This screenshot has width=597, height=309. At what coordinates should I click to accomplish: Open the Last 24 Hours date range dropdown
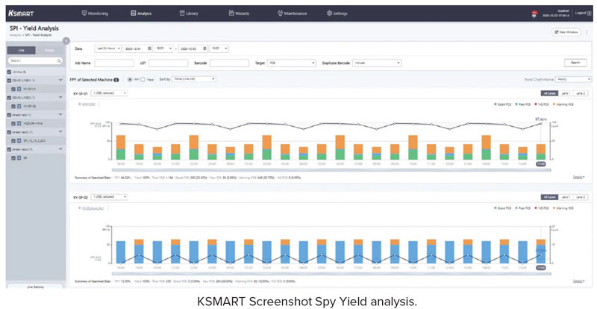[x=107, y=49]
